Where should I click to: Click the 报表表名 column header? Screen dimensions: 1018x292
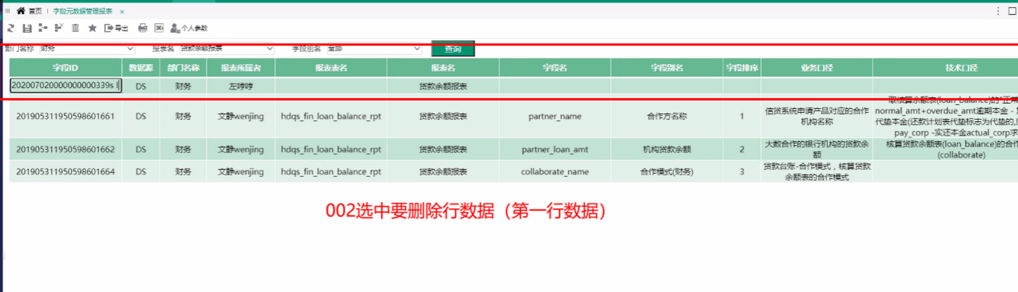[x=331, y=68]
